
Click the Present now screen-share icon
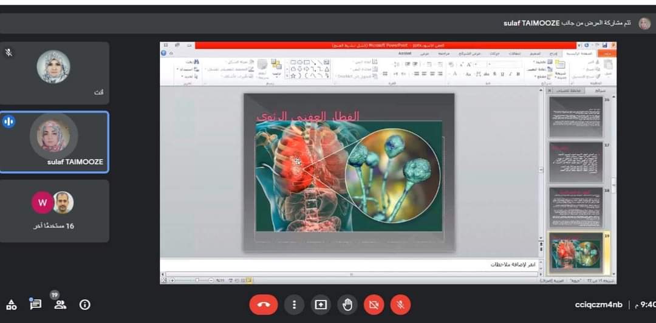pos(321,305)
